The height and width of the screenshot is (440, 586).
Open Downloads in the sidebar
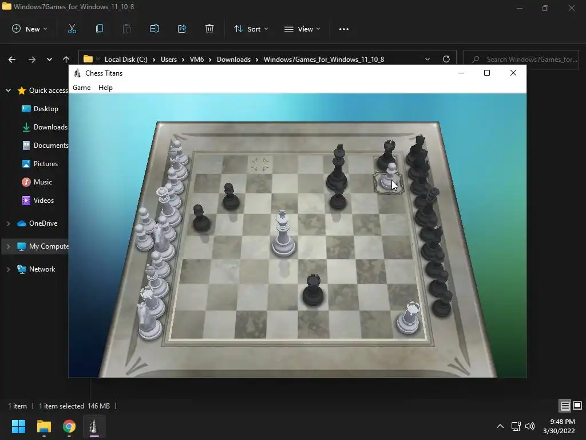click(45, 127)
